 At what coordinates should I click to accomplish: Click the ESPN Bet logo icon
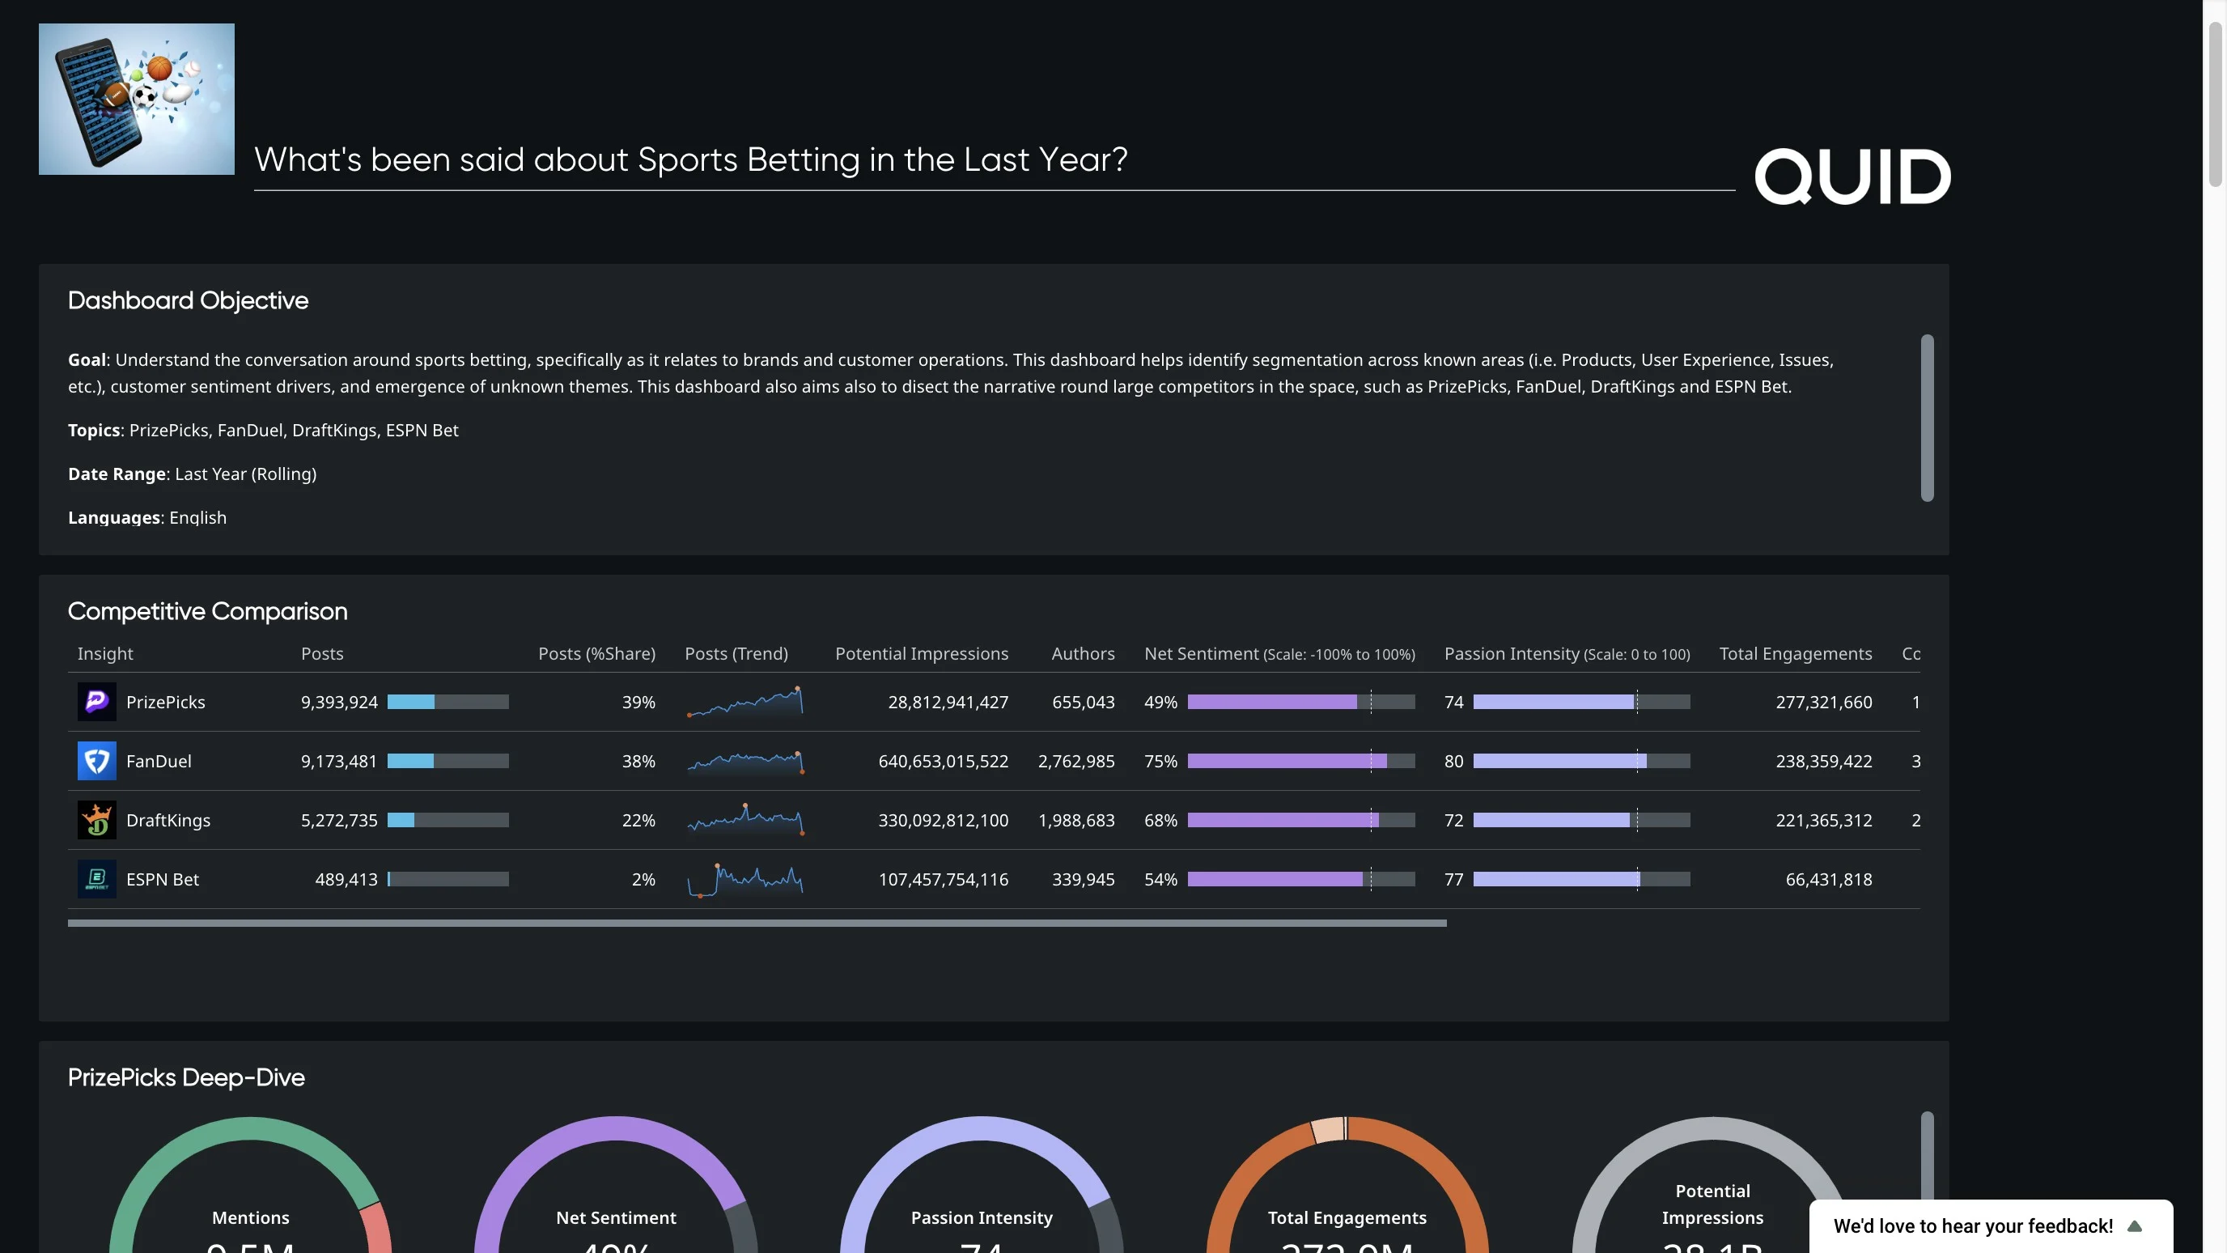click(97, 878)
